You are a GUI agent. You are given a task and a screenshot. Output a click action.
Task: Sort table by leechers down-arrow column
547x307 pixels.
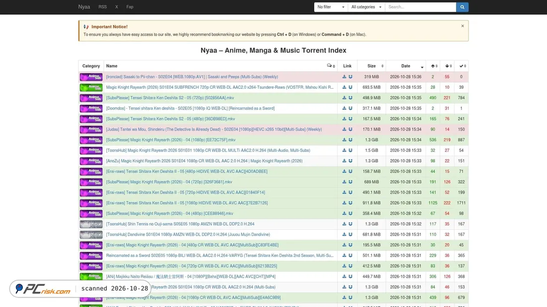pos(448,66)
